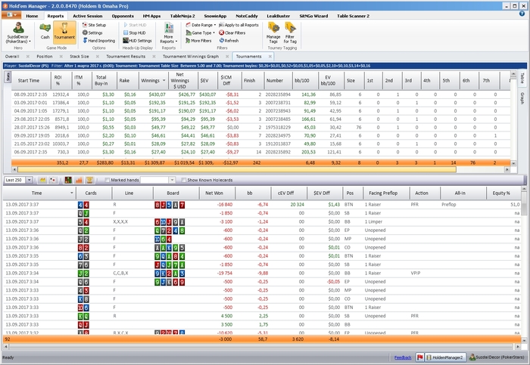The width and height of the screenshot is (530, 365).
Task: Open More Reports menu
Action: (168, 32)
